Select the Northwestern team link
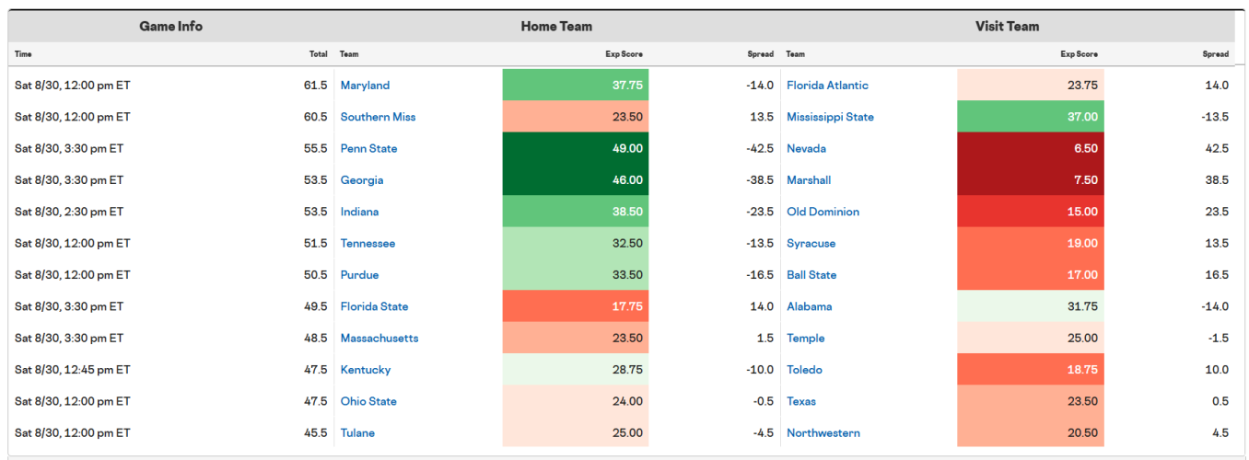 tap(823, 432)
